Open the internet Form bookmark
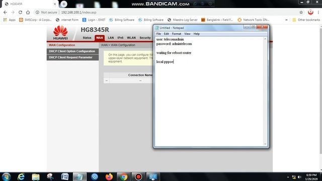This screenshot has width=322, height=181. point(67,20)
